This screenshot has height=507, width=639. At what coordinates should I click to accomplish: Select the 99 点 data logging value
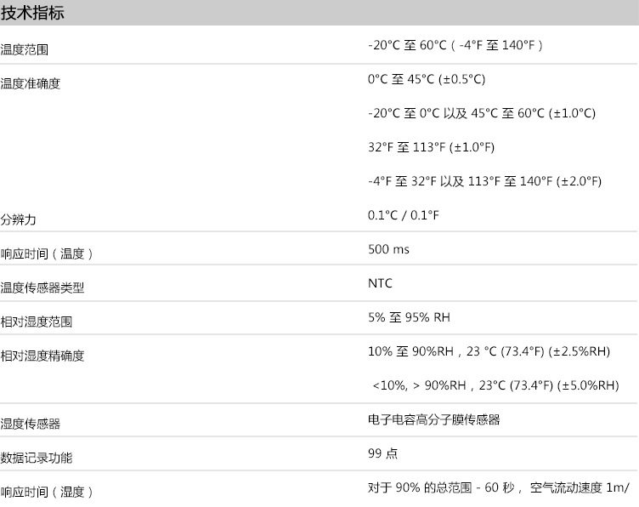pos(382,453)
